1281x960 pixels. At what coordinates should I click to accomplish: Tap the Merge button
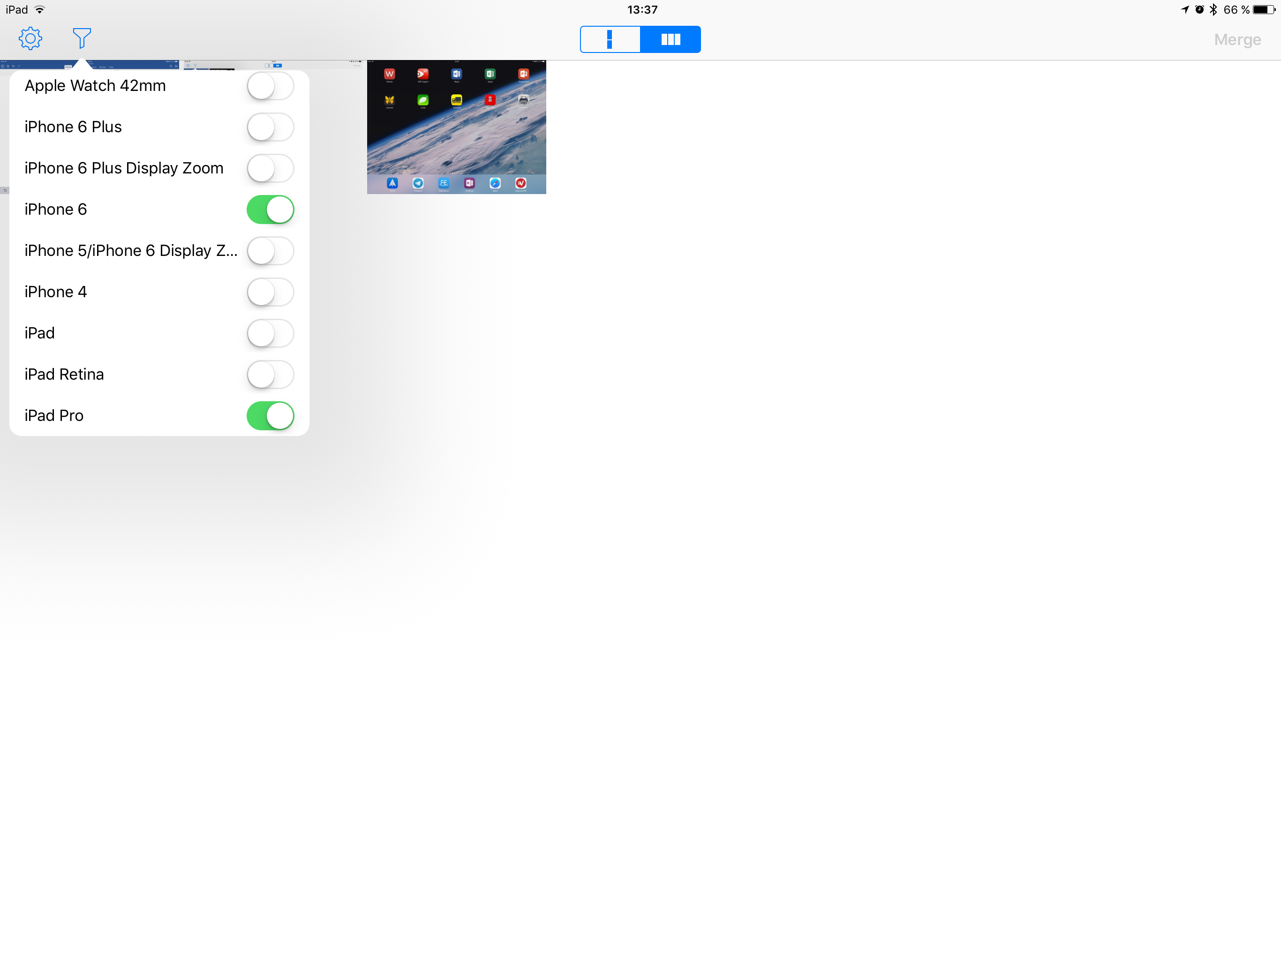[1237, 39]
